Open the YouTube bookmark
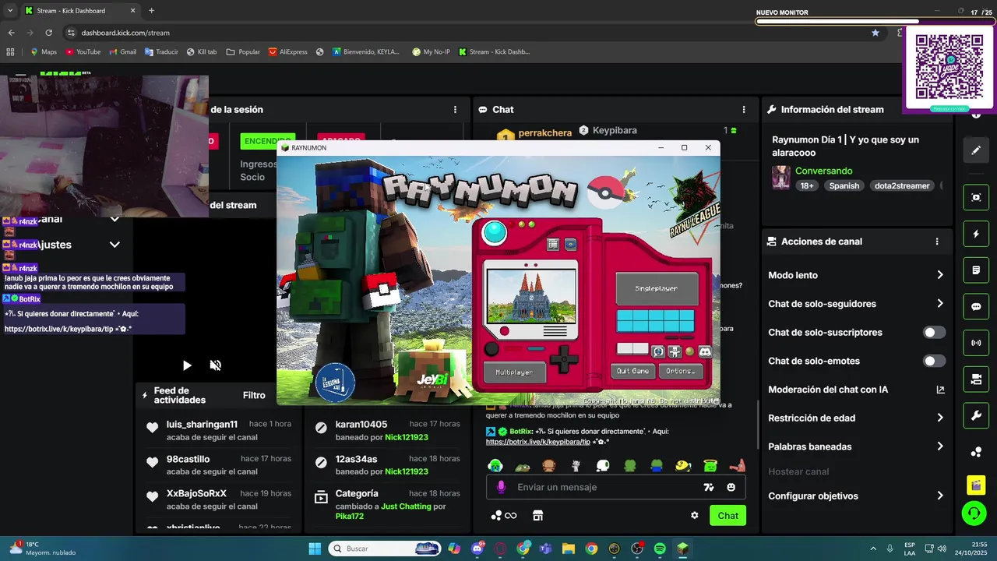 click(83, 52)
